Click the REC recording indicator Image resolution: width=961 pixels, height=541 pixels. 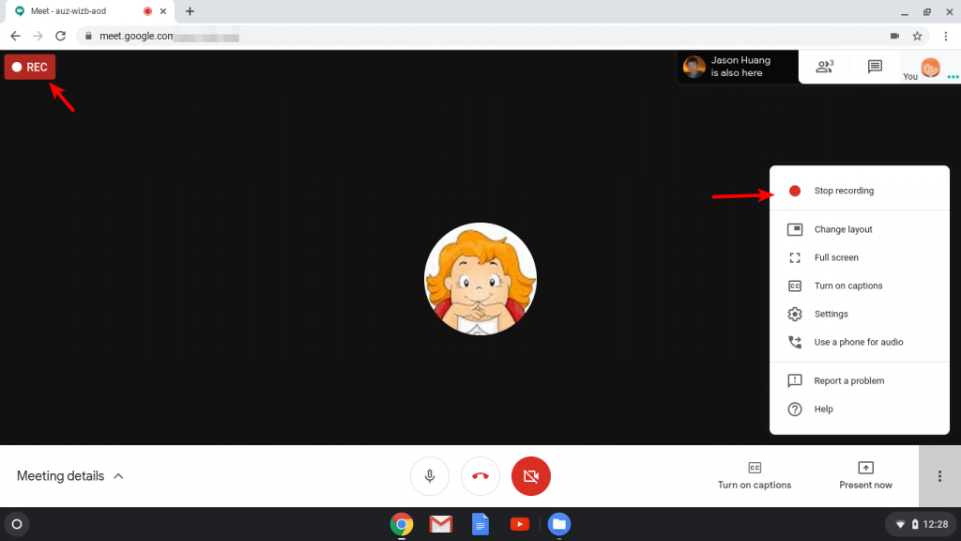pos(30,67)
